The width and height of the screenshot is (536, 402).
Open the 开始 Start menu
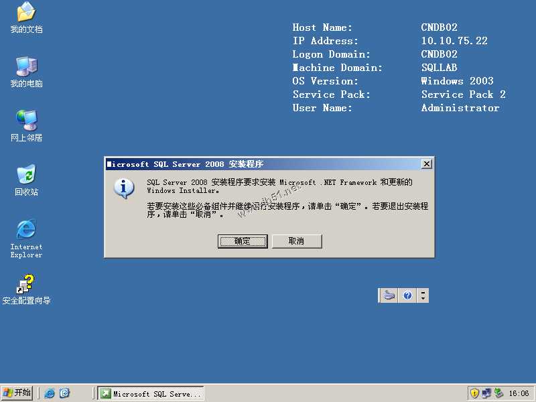coord(17,393)
